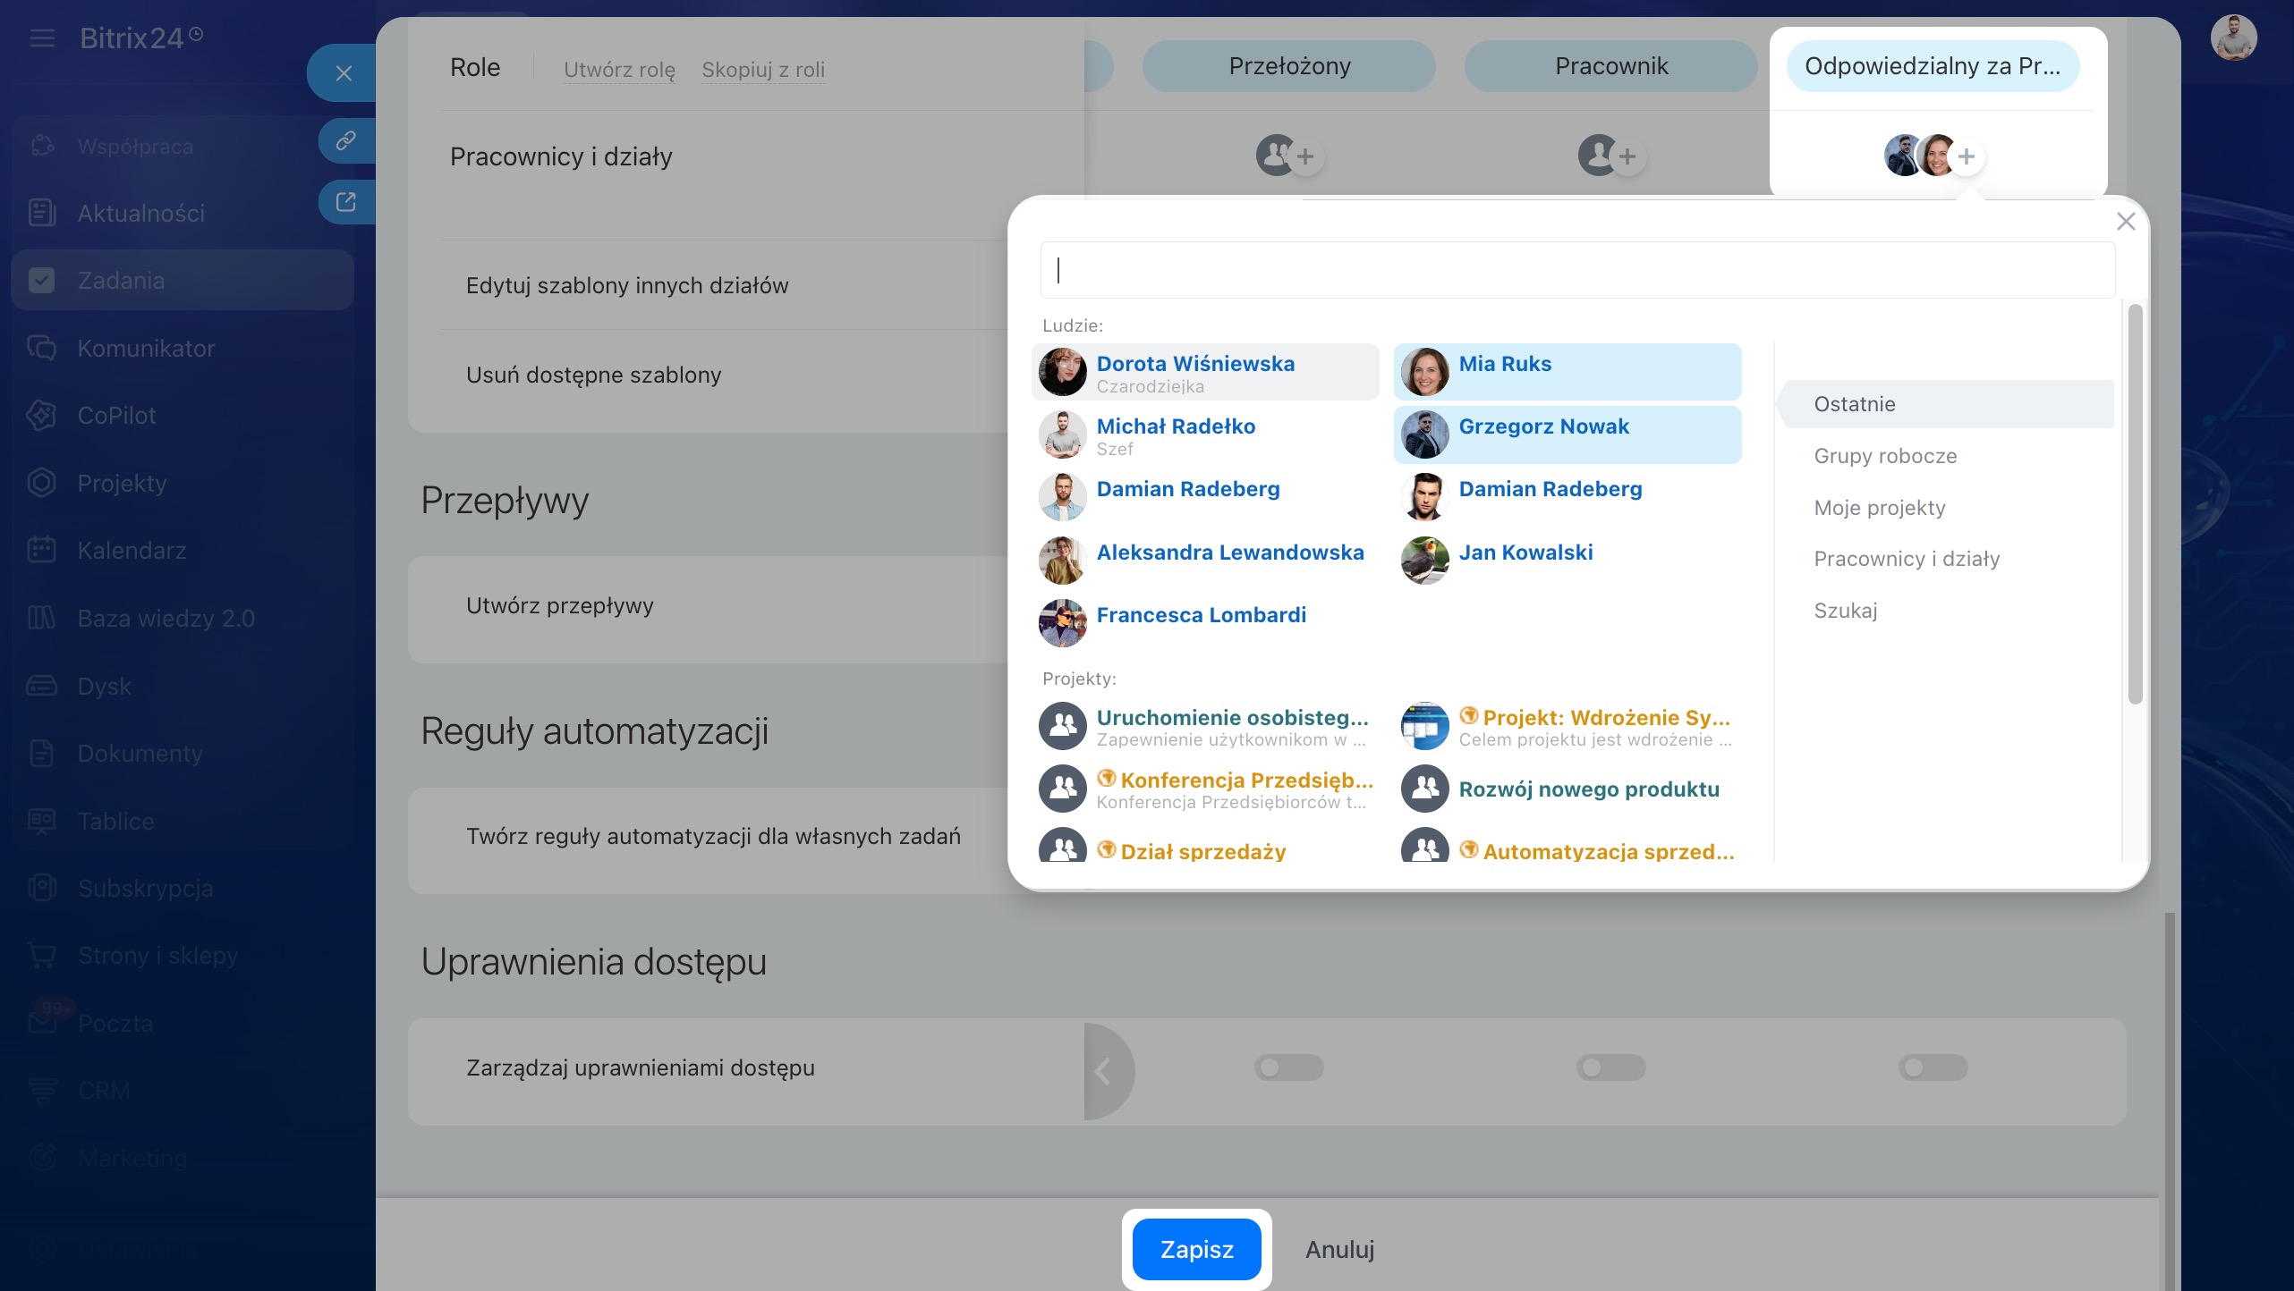
Task: Click the Marketing icon in sidebar
Action: 42,1158
